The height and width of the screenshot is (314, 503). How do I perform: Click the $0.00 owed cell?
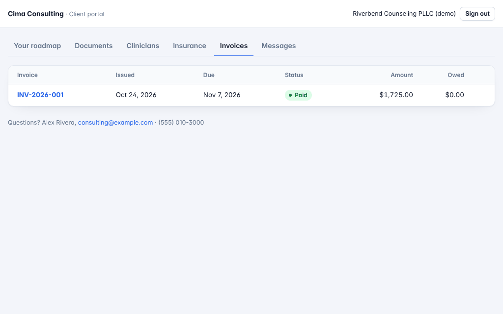click(454, 95)
